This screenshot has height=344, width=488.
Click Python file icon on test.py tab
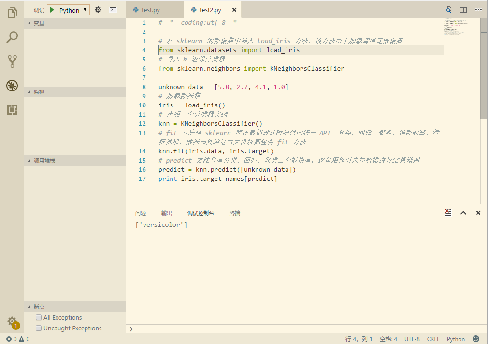136,10
